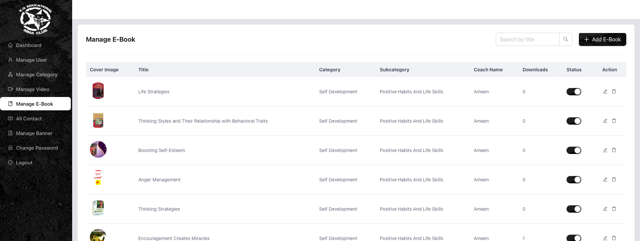Screen dimensions: 640x241
Task: Edit the Life Strategies e-book
Action: pos(605,91)
